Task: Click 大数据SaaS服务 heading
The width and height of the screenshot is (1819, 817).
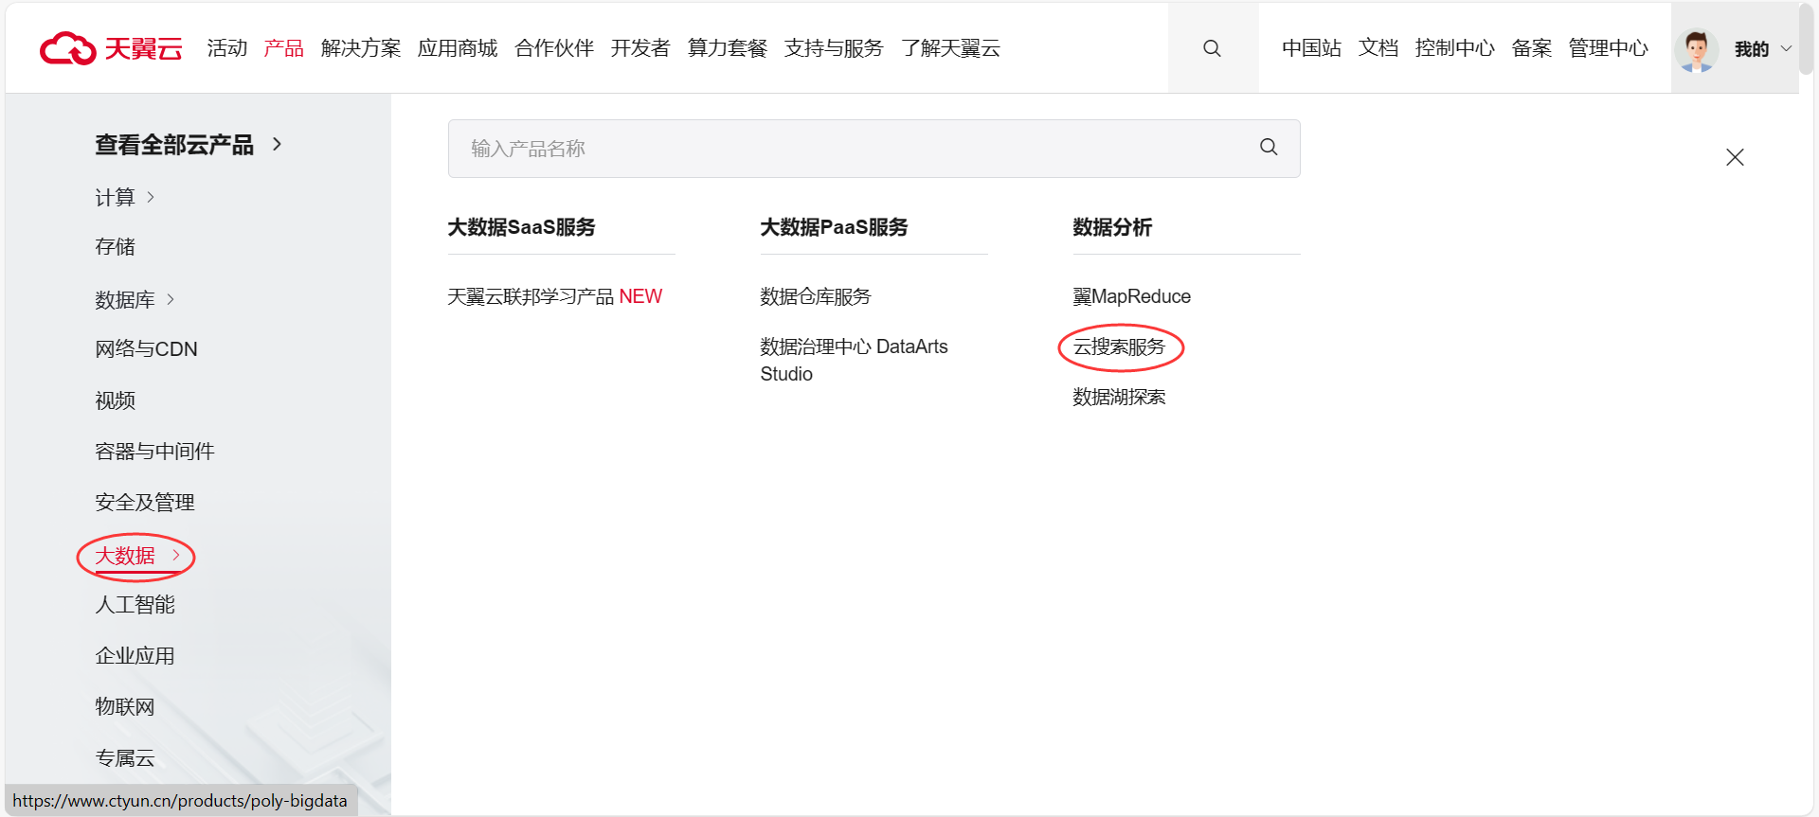Action: [521, 227]
